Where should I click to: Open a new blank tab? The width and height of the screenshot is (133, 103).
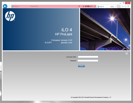click(x=119, y=6)
